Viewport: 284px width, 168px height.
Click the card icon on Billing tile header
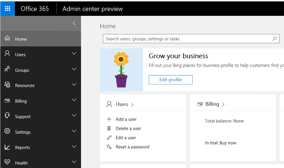pyautogui.click(x=200, y=104)
